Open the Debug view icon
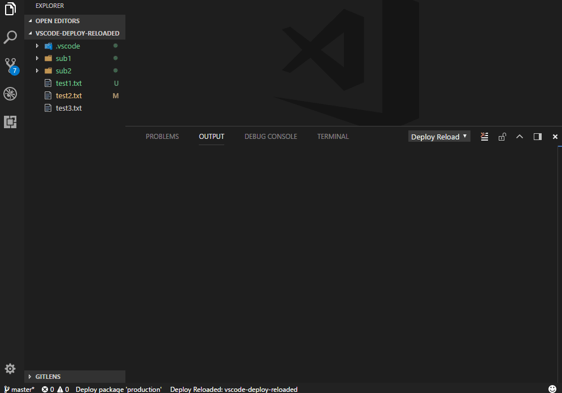The height and width of the screenshot is (393, 562). coord(10,94)
